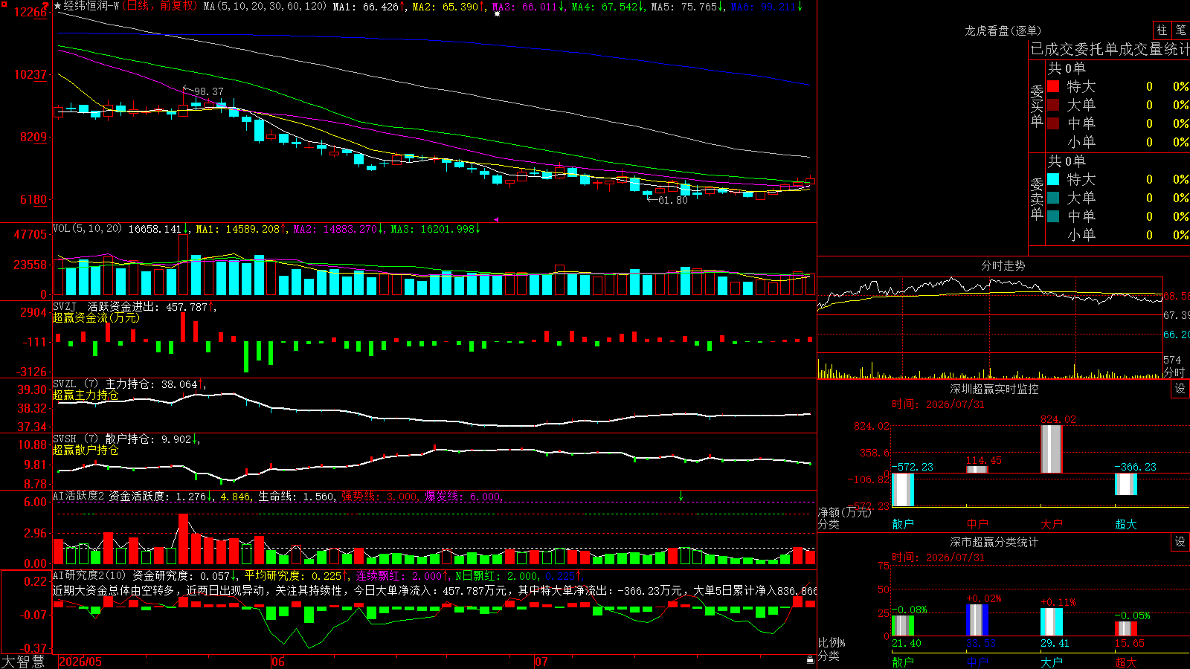
Task: Open 设 settings for 深市超赢分类统计
Action: (1180, 542)
